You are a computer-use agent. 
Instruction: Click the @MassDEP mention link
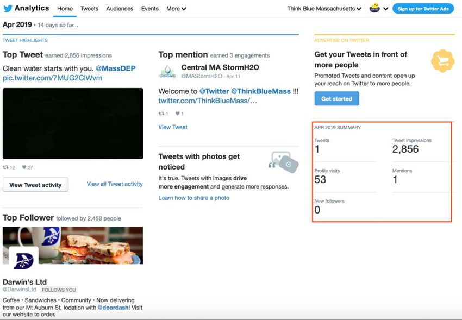tap(115, 68)
